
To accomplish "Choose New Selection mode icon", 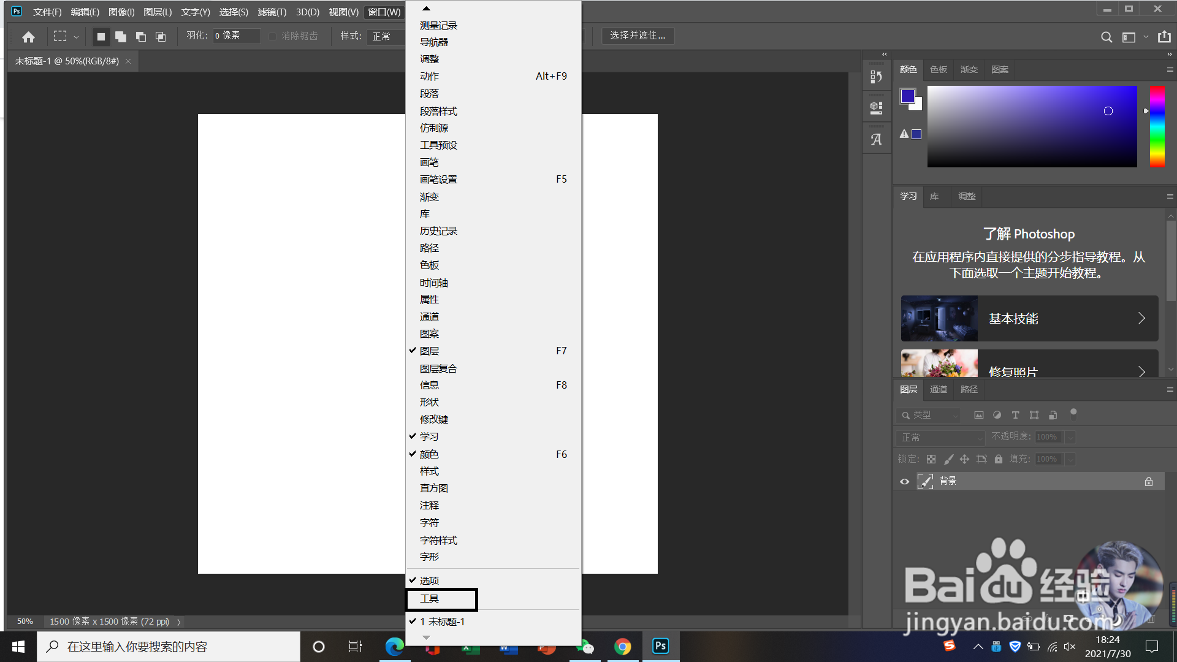I will (x=101, y=37).
